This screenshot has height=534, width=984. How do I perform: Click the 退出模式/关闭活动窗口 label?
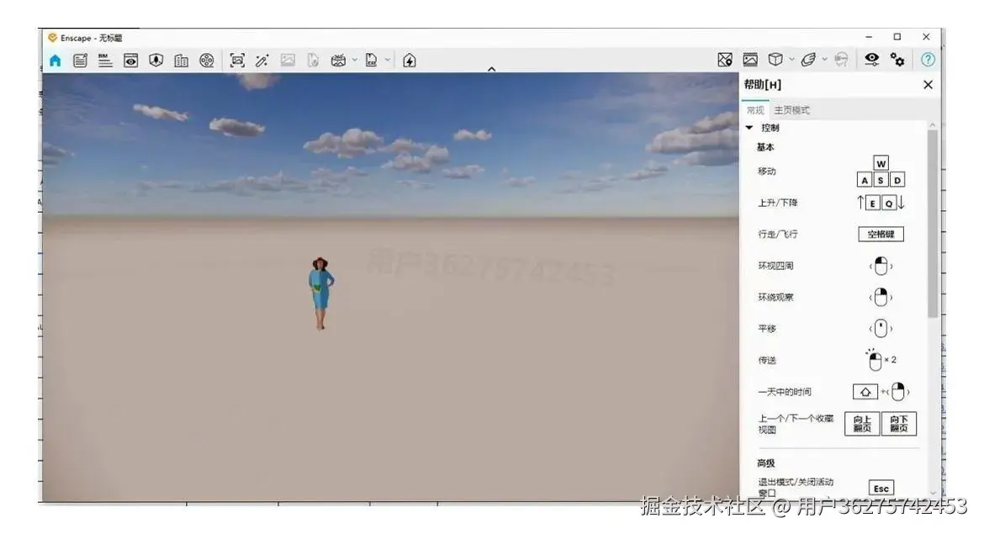click(x=795, y=488)
